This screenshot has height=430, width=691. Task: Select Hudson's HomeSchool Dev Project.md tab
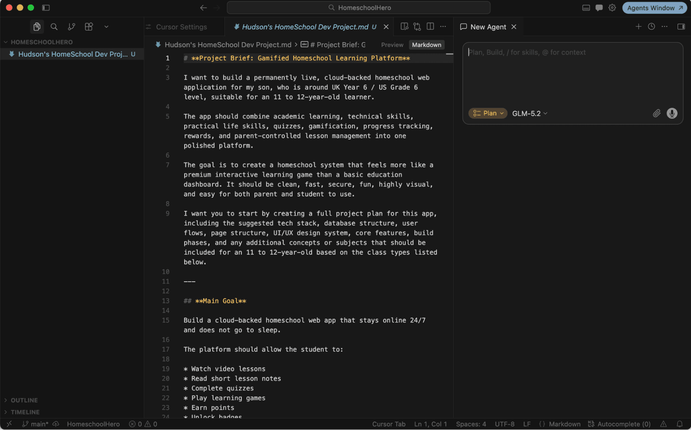point(305,27)
